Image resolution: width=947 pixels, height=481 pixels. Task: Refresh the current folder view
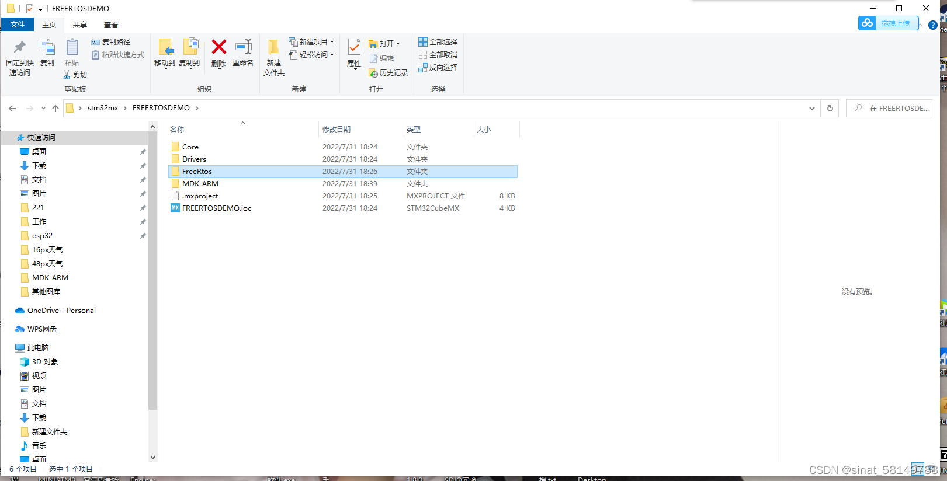830,108
